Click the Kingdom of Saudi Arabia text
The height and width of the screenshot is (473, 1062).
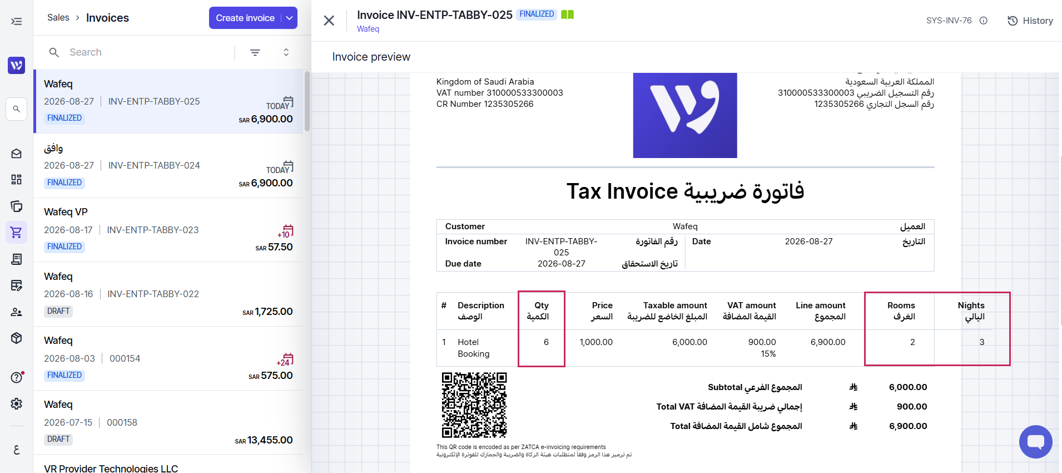click(x=485, y=82)
